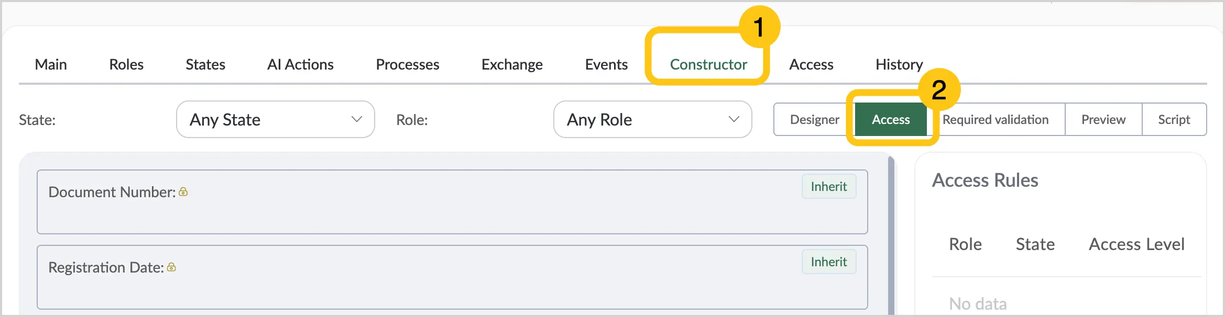
Task: Switch to Access mode button
Action: click(x=891, y=119)
